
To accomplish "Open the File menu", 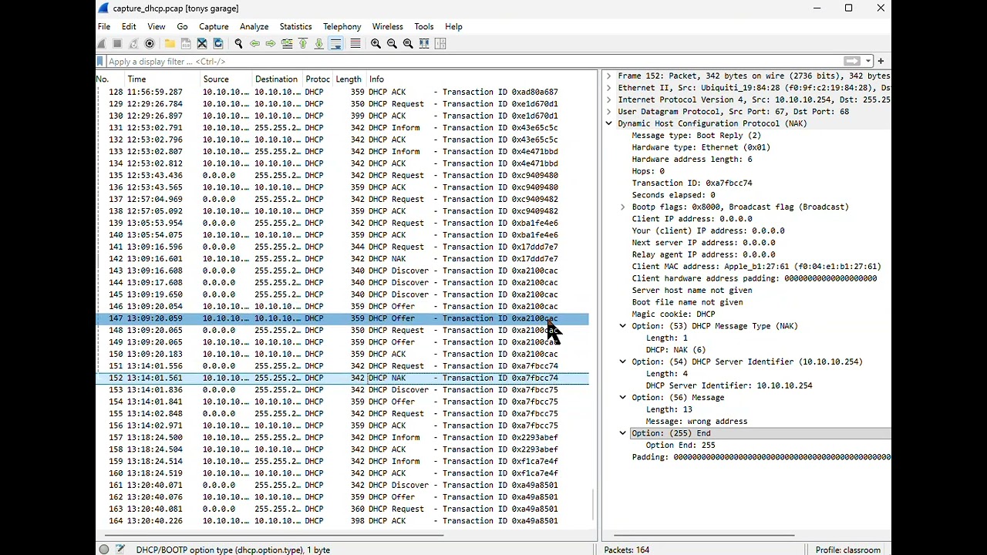I will 104,27.
